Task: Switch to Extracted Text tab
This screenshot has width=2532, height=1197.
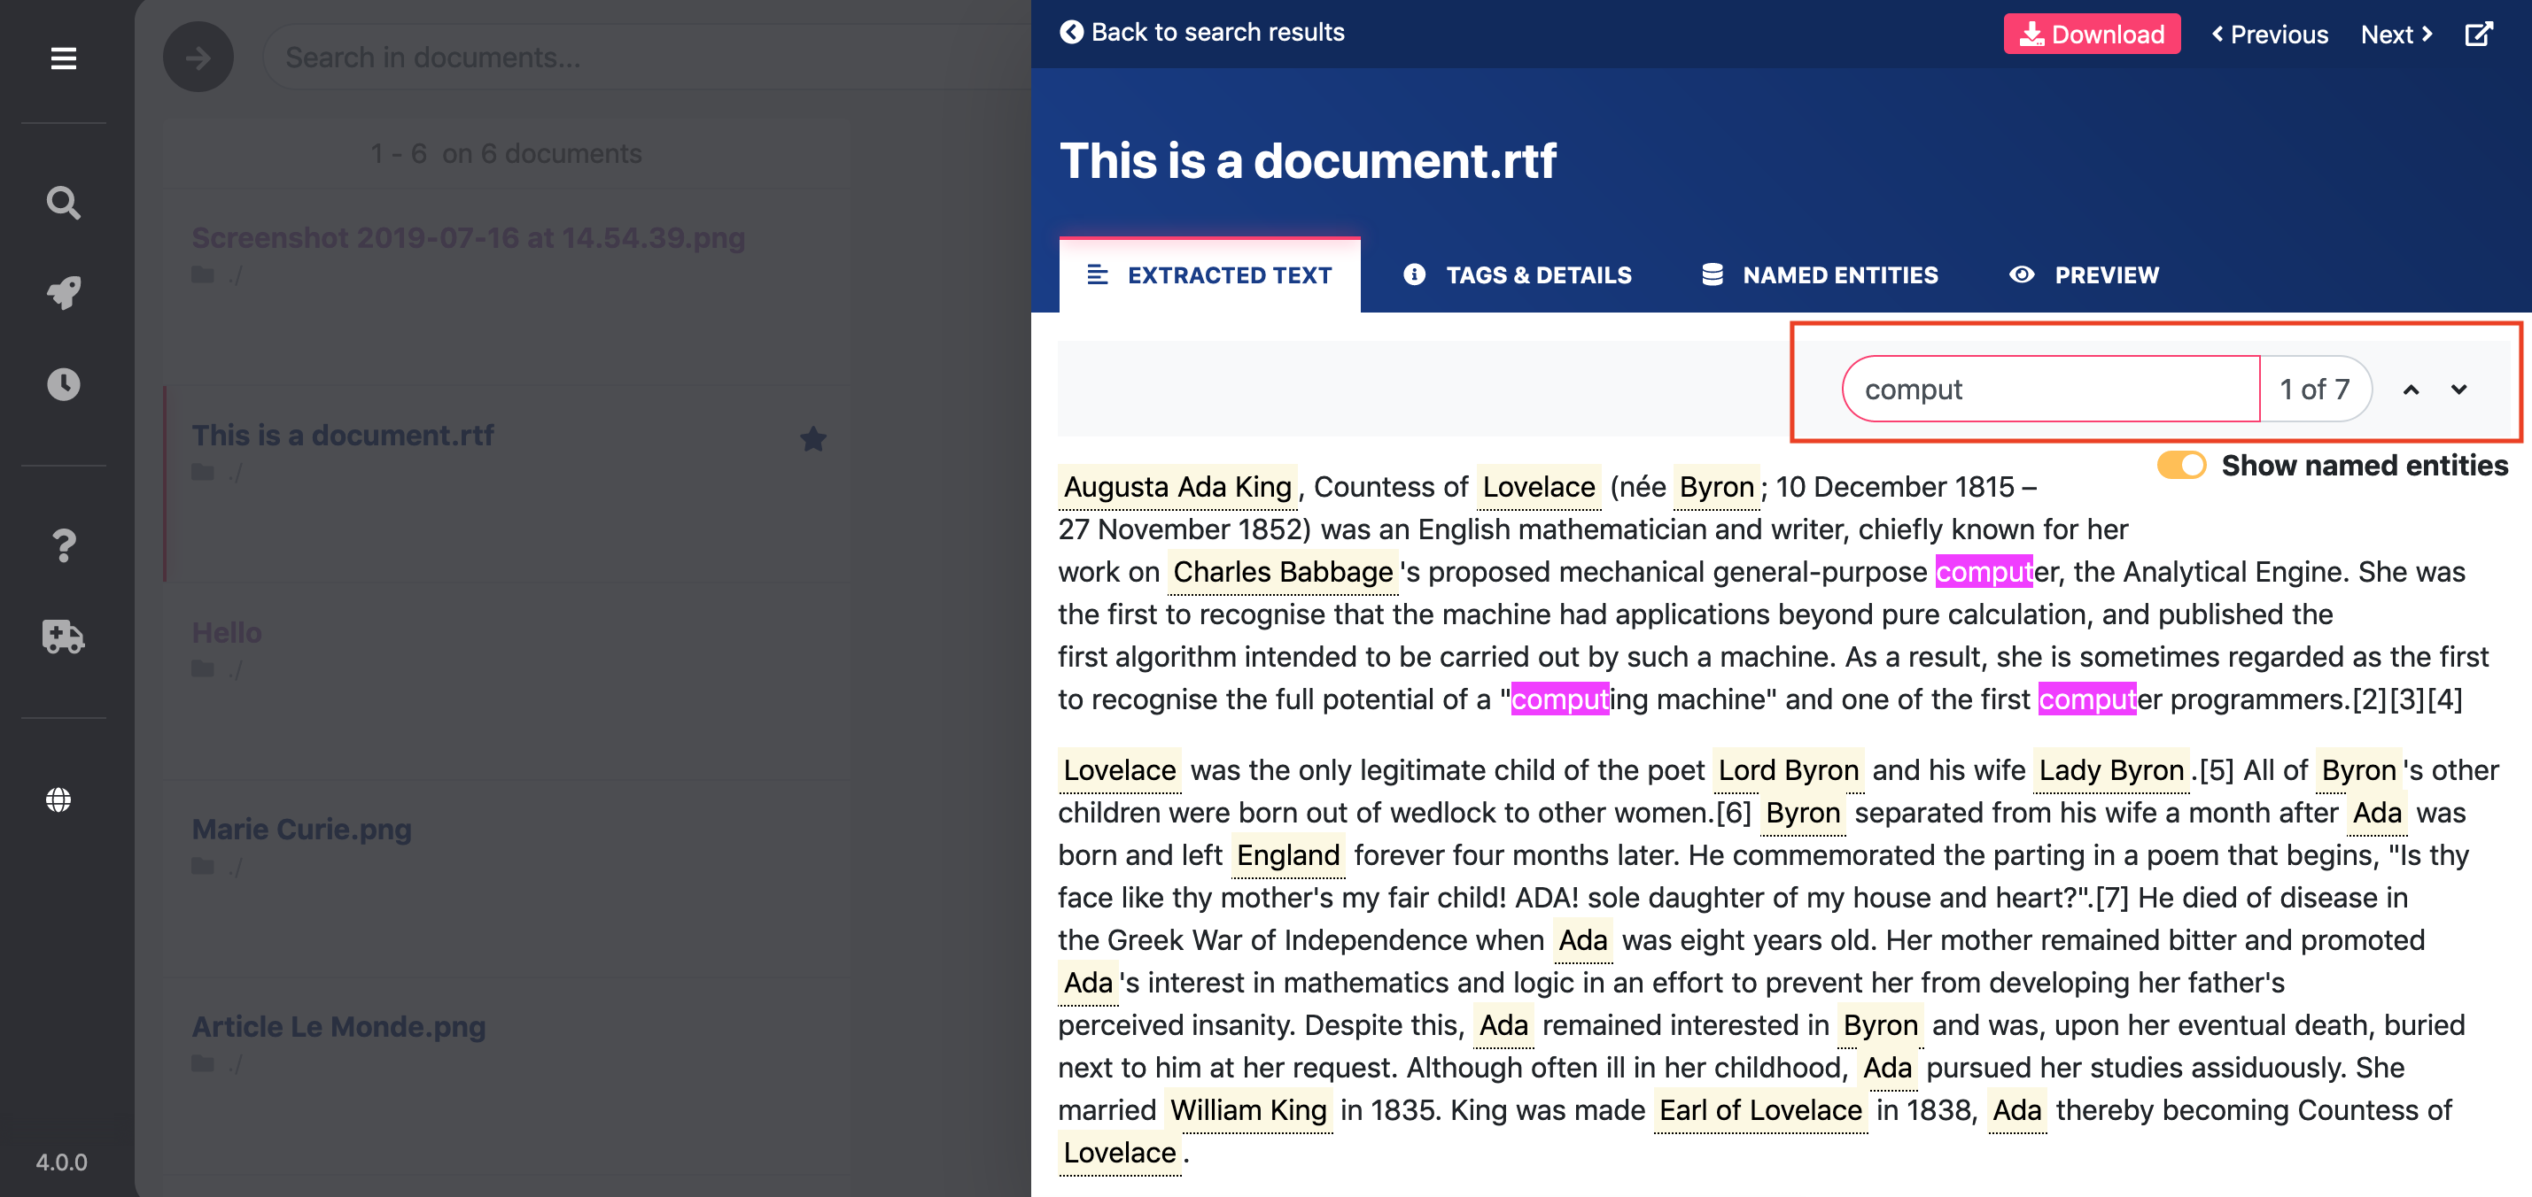Action: coord(1209,275)
